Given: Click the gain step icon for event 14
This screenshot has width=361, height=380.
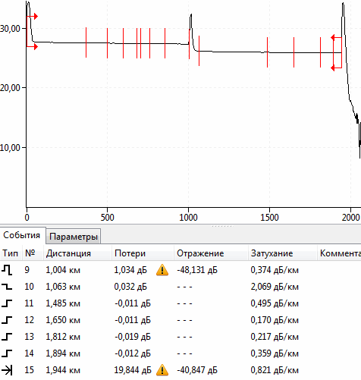Looking at the screenshot, I should click(7, 353).
